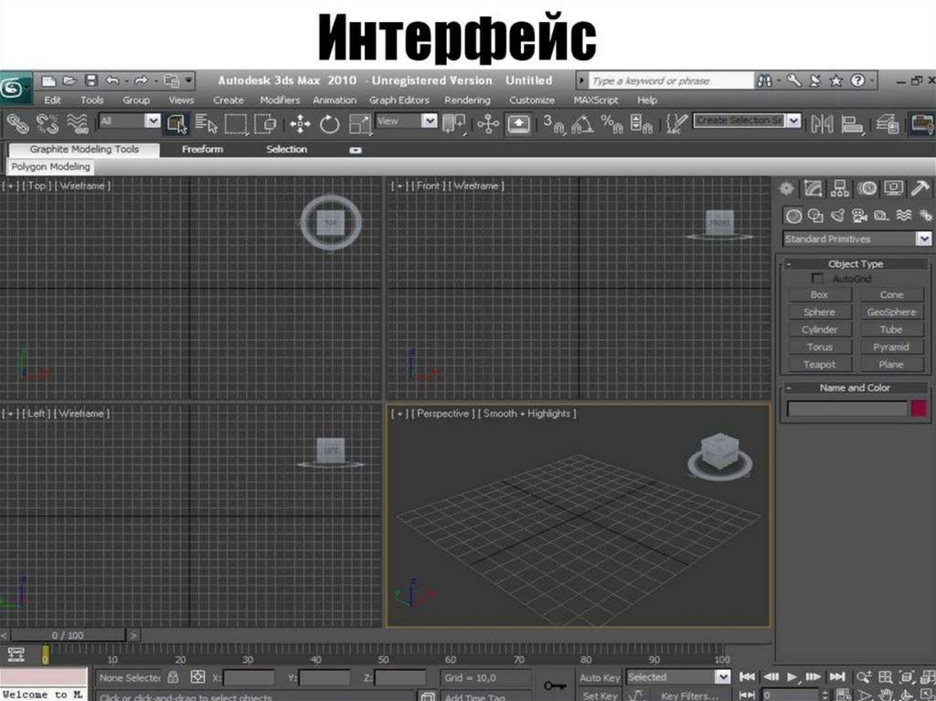Screen dimensions: 936x701
Task: Toggle the Spinner Snap button
Action: click(641, 124)
